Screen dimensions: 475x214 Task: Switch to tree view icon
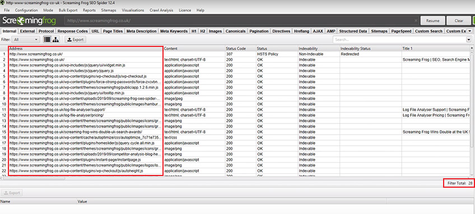(56, 40)
